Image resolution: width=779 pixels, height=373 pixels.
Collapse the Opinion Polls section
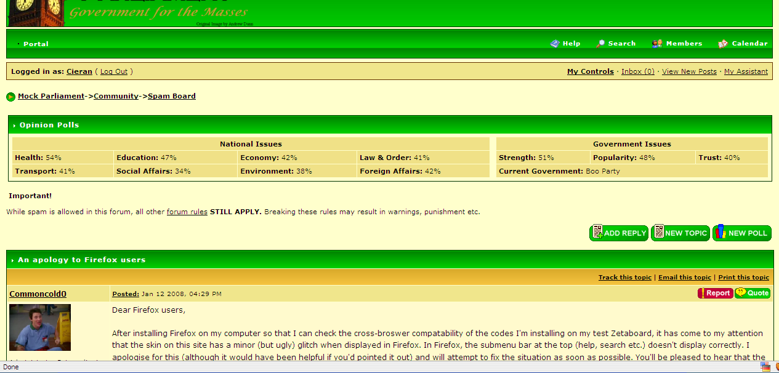[x=14, y=126]
